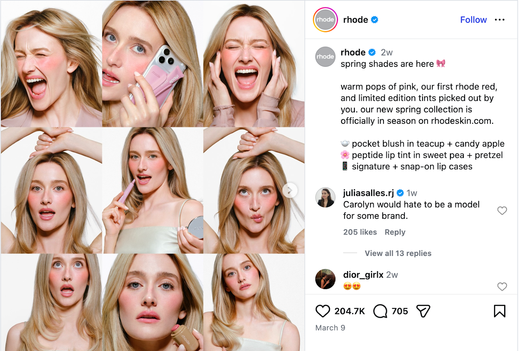Click the 204.7K likes count
Screen dimensions: 519x351
click(349, 311)
